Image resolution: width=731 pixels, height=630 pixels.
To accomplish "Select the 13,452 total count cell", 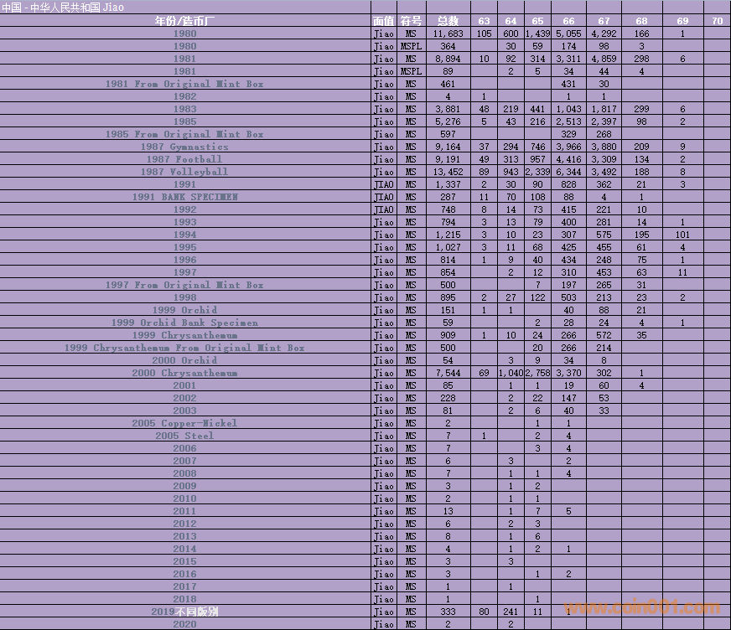I will pos(448,172).
